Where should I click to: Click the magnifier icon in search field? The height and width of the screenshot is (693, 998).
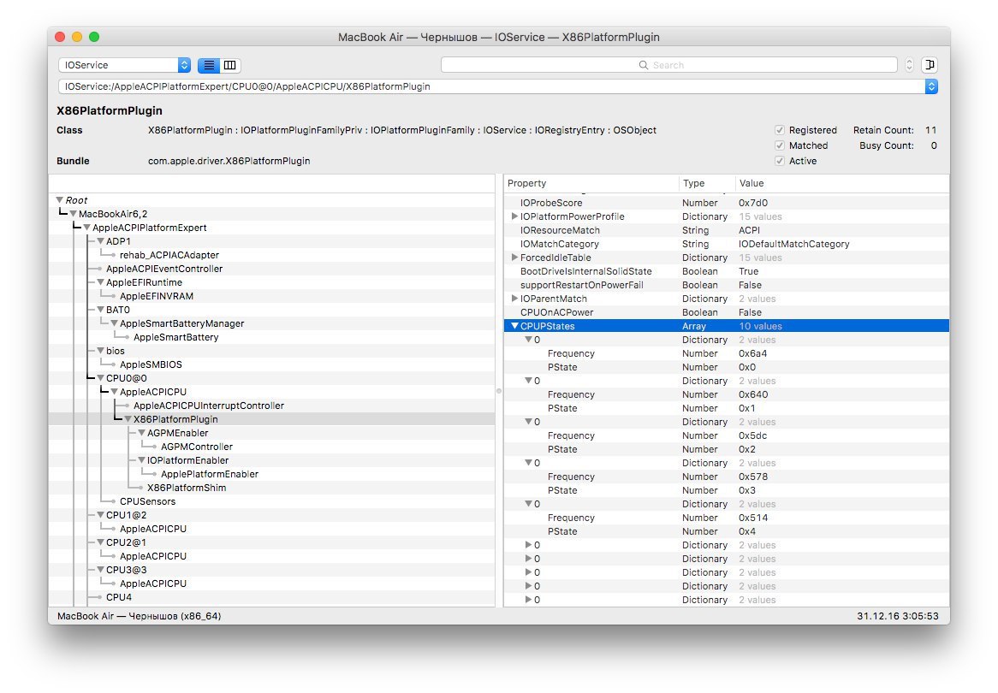pos(644,65)
